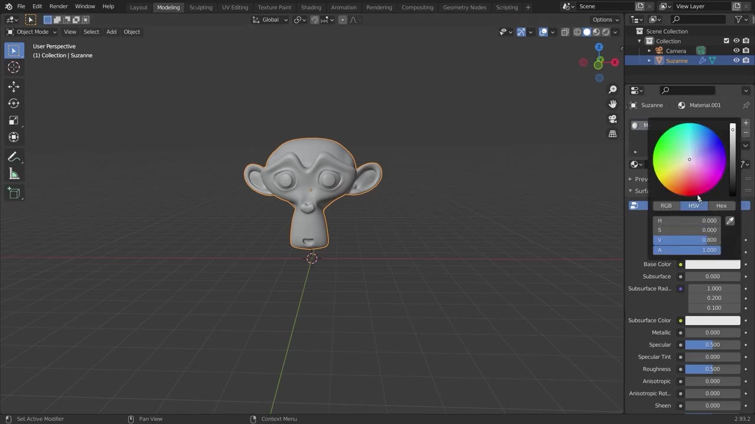755x424 pixels.
Task: Click the Roughness slider
Action: [x=713, y=369]
